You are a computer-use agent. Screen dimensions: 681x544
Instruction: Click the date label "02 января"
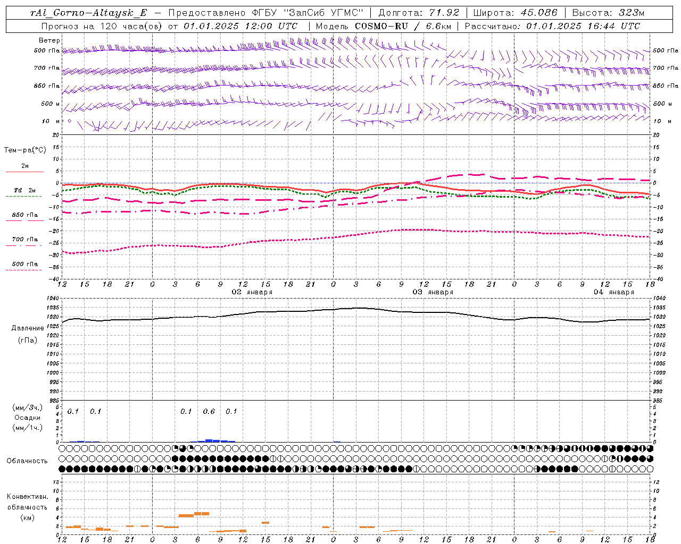click(x=252, y=292)
